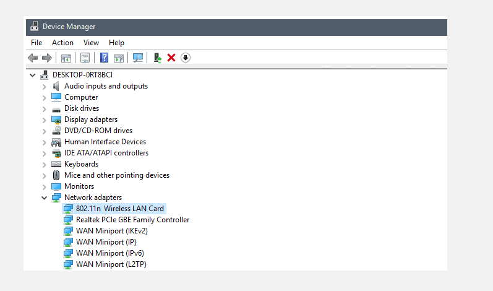Expand the Display adapters category
The width and height of the screenshot is (493, 291).
point(45,120)
